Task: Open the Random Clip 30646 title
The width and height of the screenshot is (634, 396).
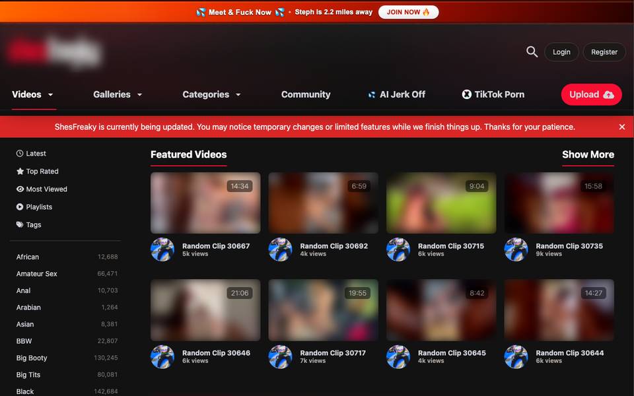Action: pyautogui.click(x=216, y=352)
